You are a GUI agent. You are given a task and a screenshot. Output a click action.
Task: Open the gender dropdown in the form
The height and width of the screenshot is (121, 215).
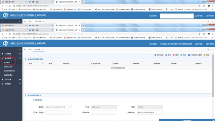click(x=149, y=107)
